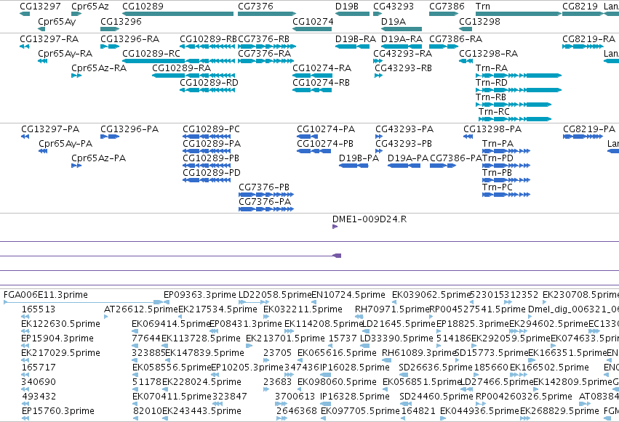This screenshot has width=619, height=422.
Task: Select the Cpr65Ay-RA transcript label
Action: (65, 54)
